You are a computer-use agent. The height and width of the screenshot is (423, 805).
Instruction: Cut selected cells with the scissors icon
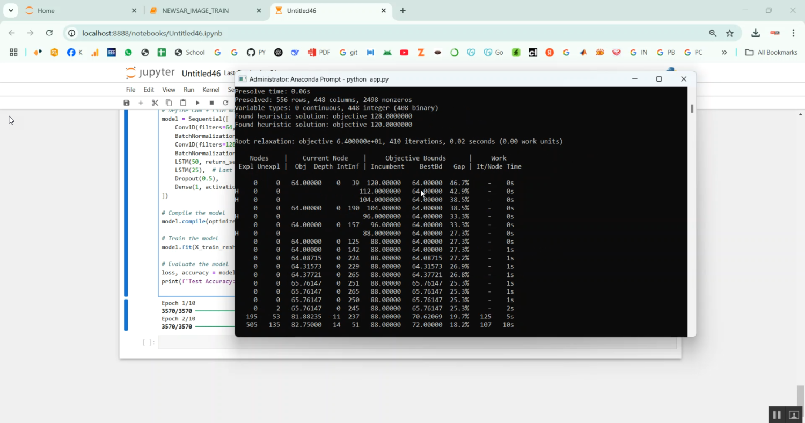155,103
